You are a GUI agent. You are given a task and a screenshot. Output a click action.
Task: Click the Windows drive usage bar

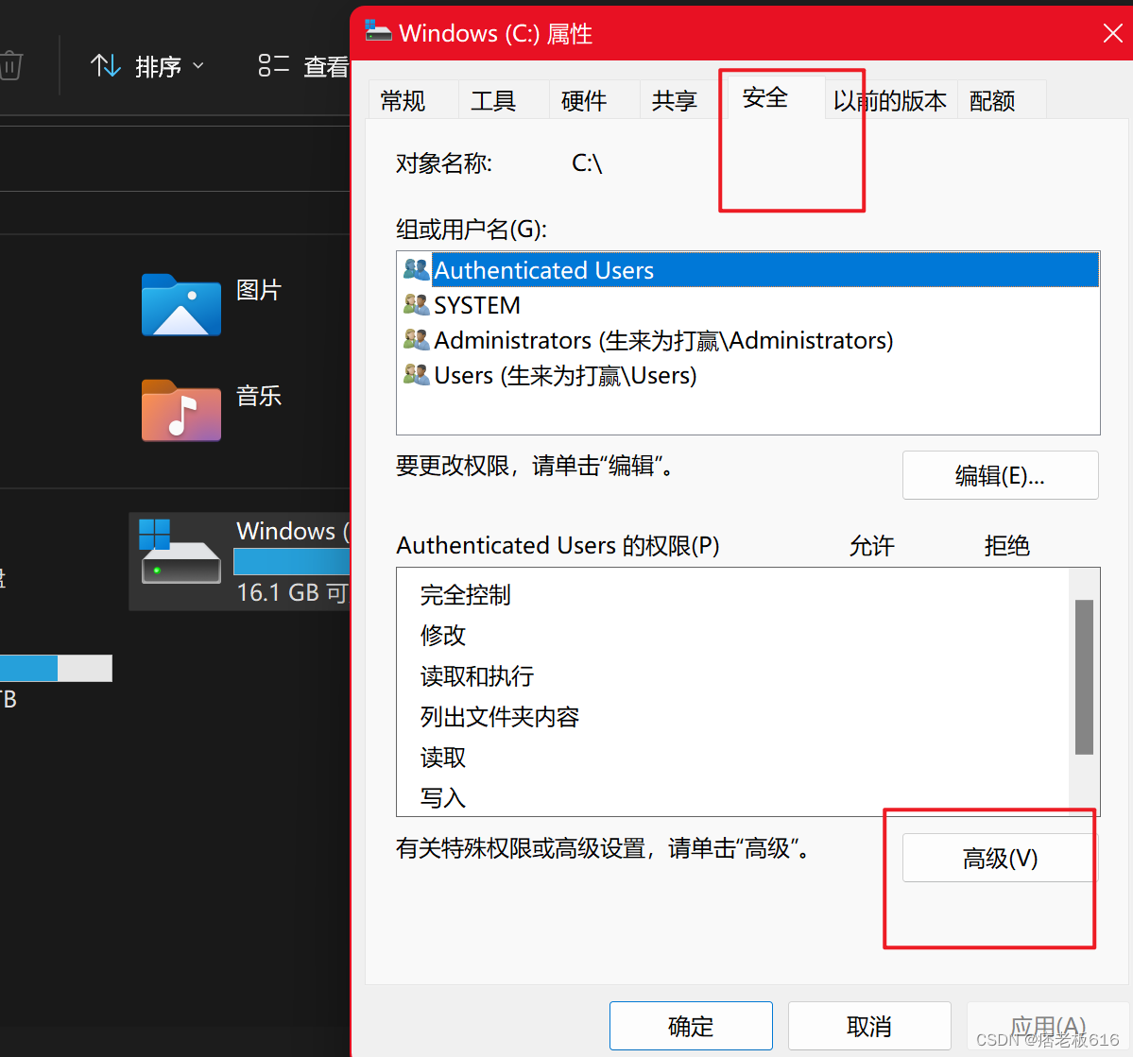292,561
